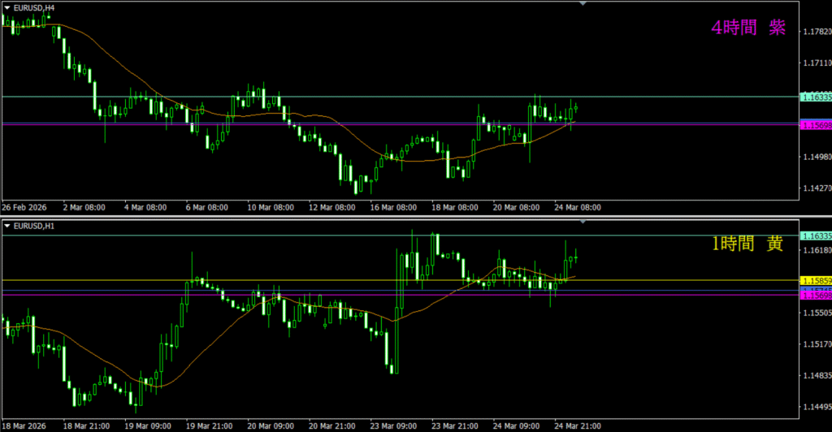Click 1.14495 on the H1 price scale
The width and height of the screenshot is (832, 432).
[816, 407]
